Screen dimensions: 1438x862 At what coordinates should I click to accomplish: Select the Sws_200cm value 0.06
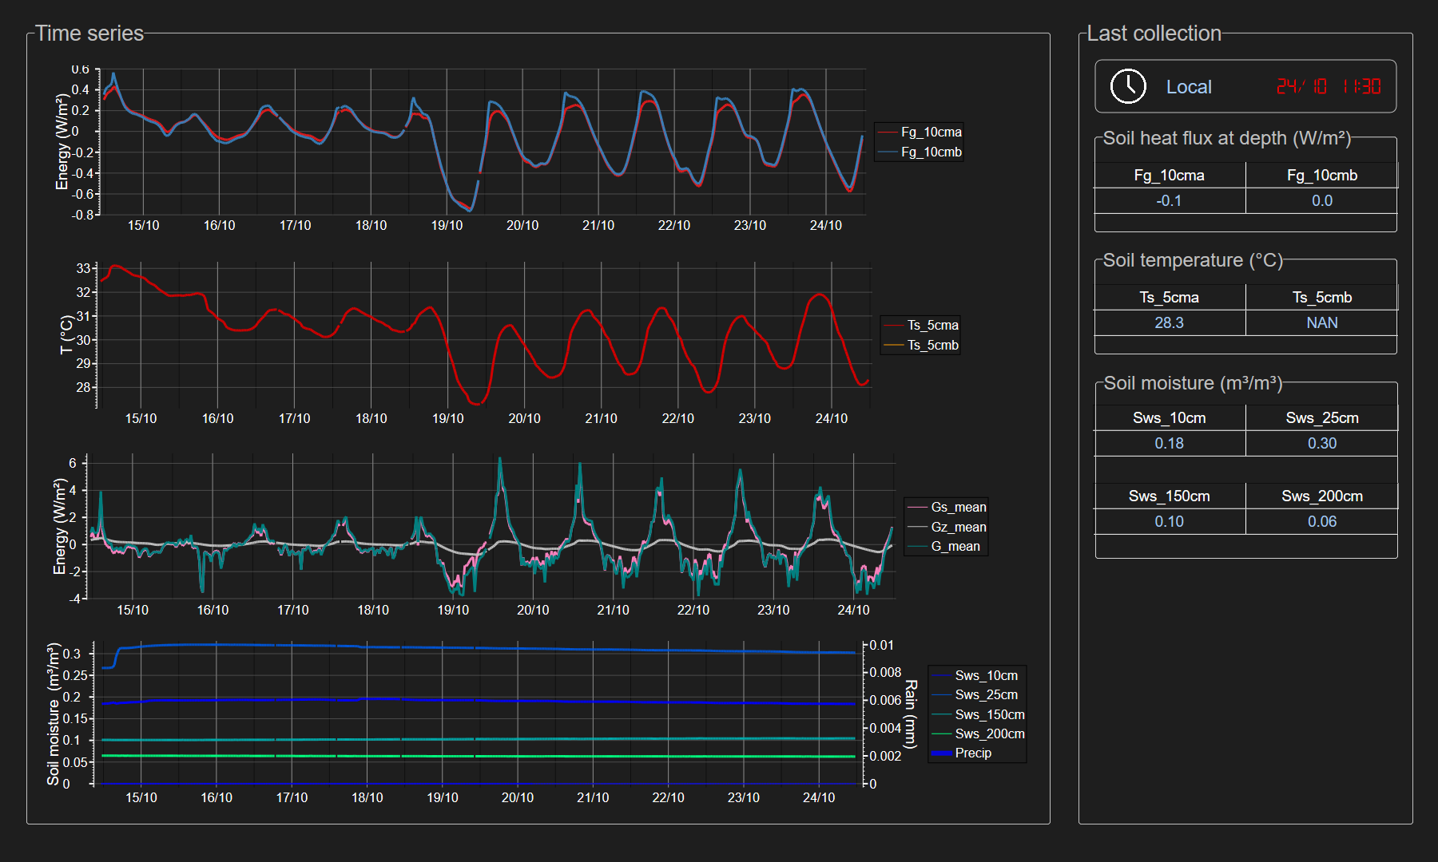click(1321, 522)
